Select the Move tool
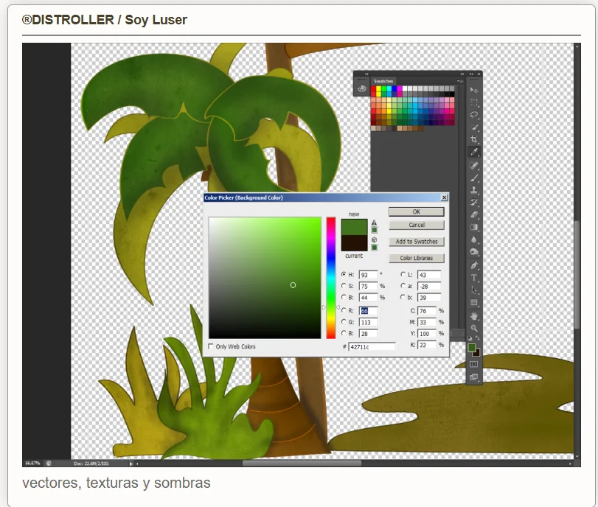598x507 pixels. click(x=474, y=90)
